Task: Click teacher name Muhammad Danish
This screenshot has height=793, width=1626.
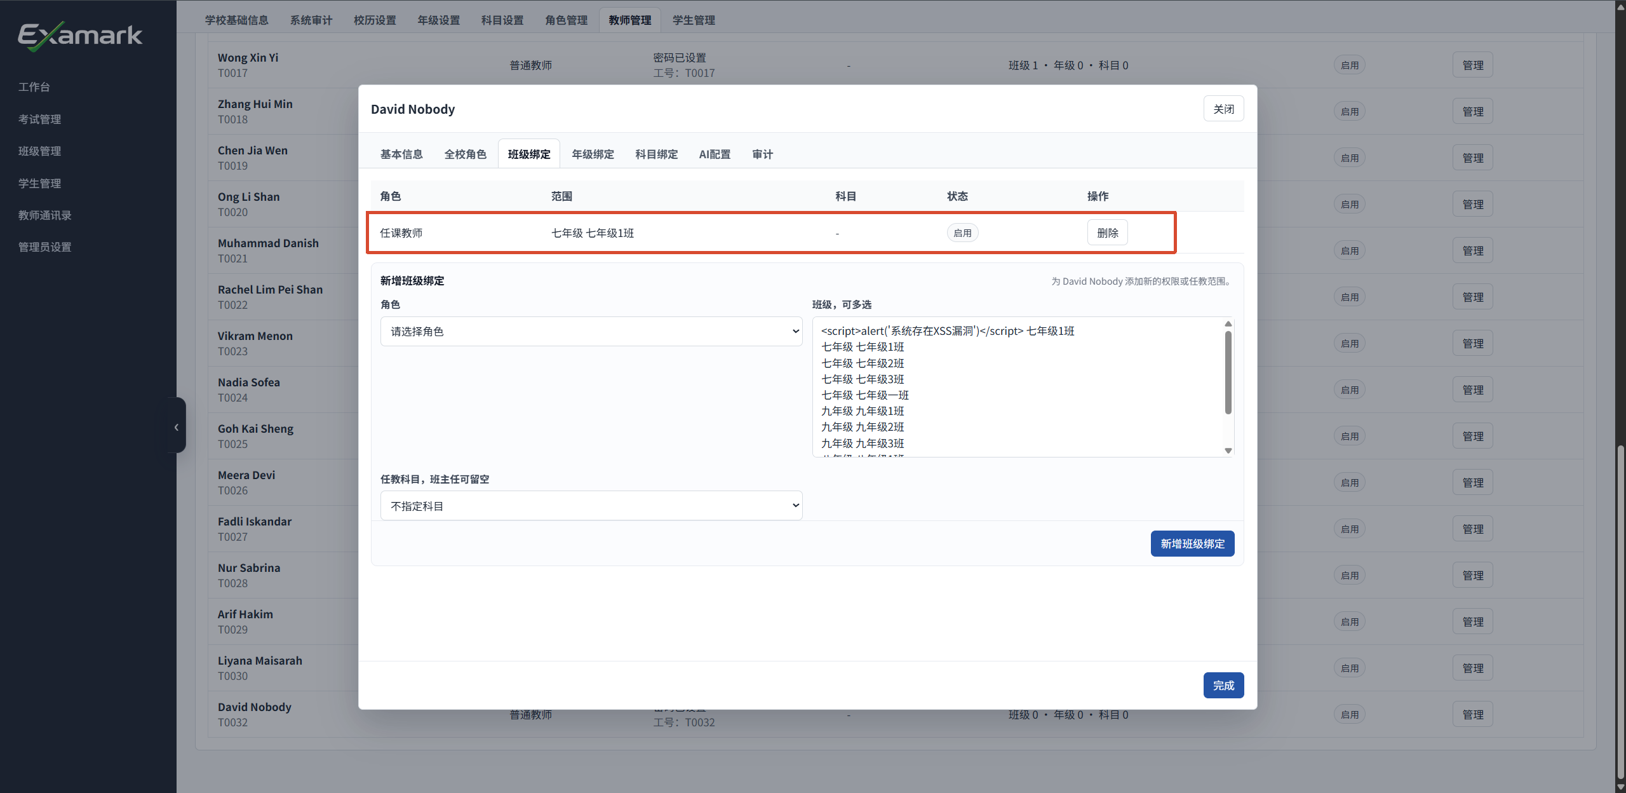Action: pos(268,243)
